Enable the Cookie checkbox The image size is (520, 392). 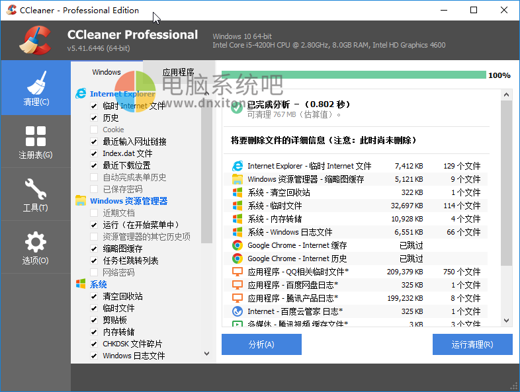(x=94, y=130)
